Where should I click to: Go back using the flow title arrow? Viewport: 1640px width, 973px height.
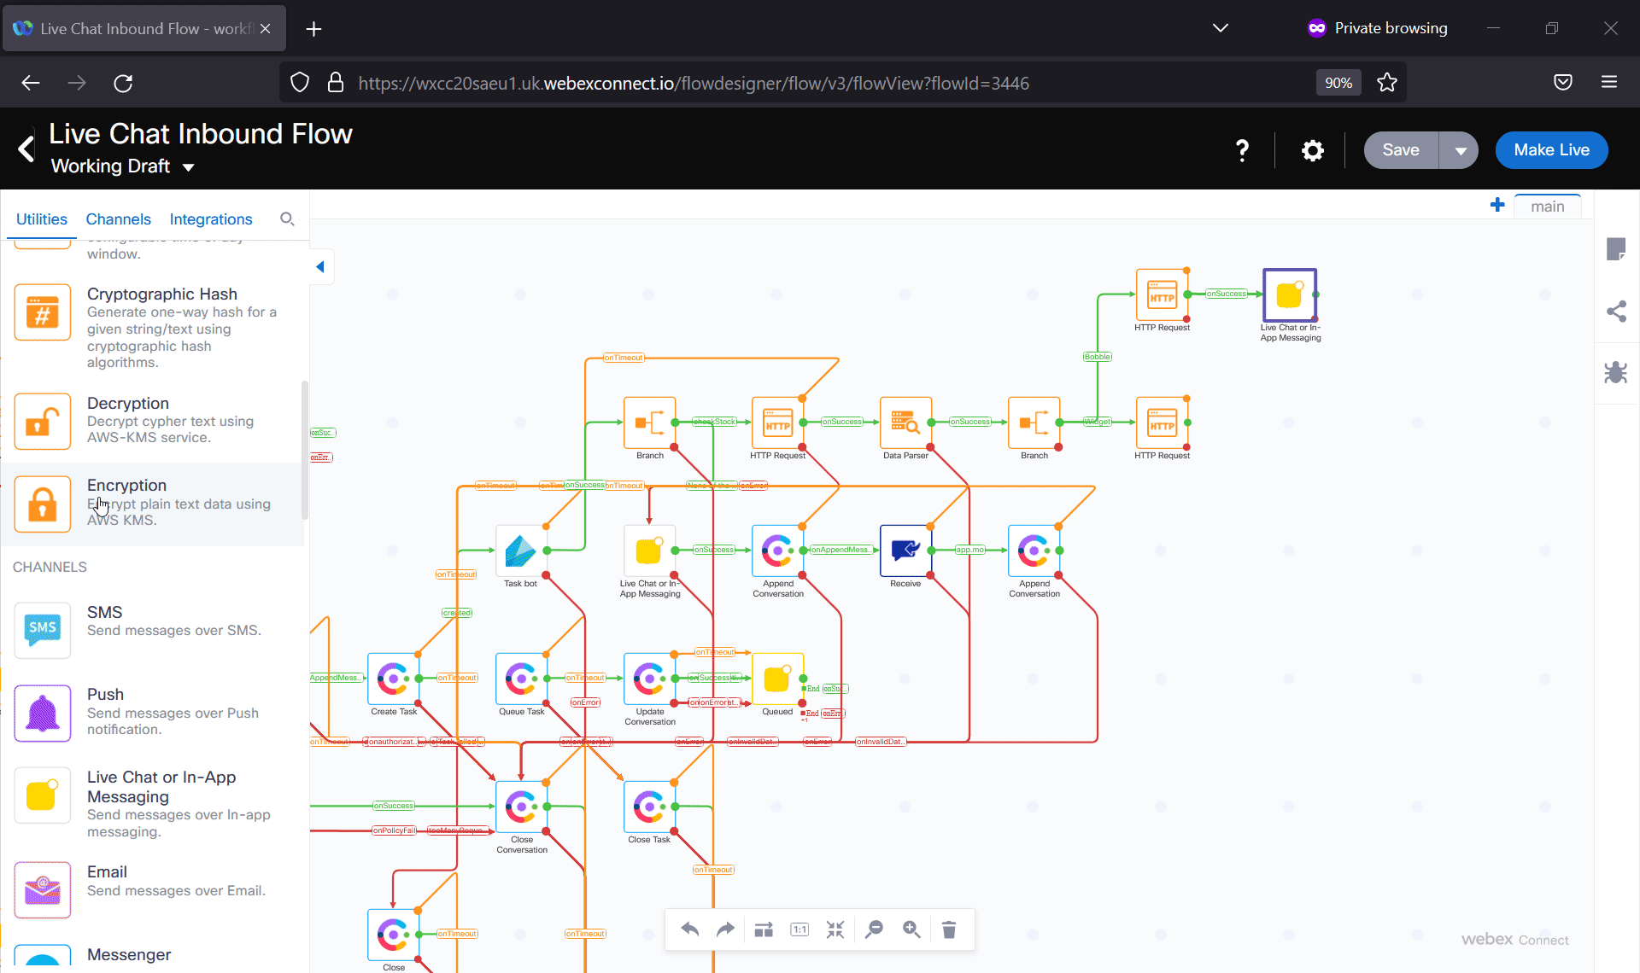point(26,149)
